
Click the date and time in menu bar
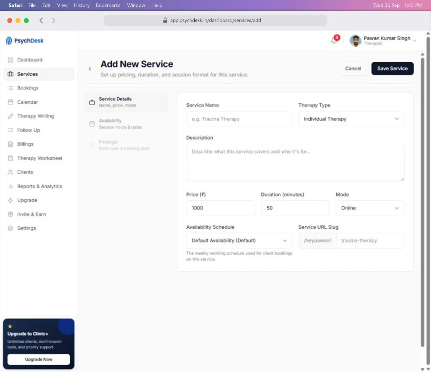[398, 5]
